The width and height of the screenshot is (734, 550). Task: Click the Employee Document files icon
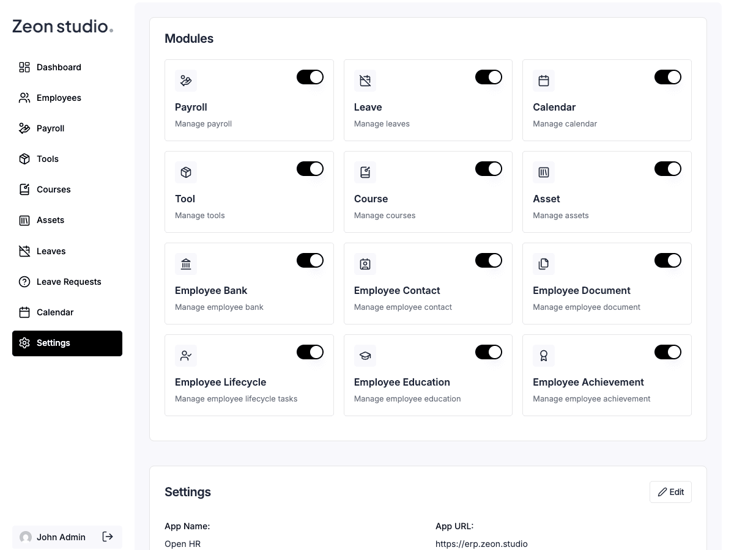tap(544, 264)
